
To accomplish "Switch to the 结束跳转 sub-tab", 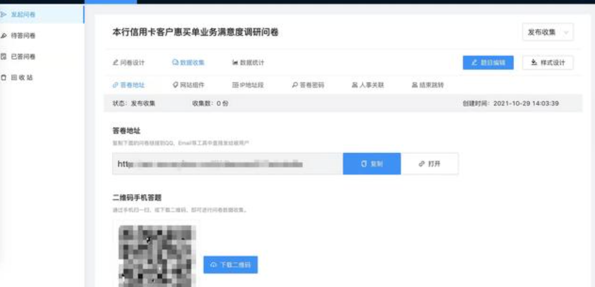I will [x=428, y=85].
